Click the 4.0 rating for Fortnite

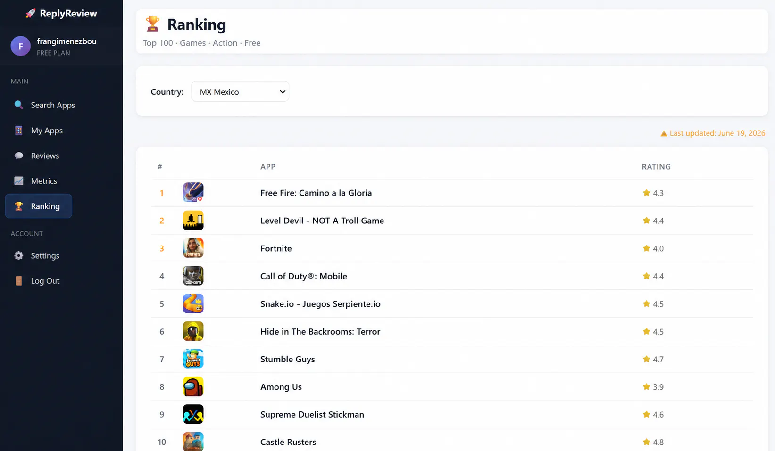tap(658, 248)
